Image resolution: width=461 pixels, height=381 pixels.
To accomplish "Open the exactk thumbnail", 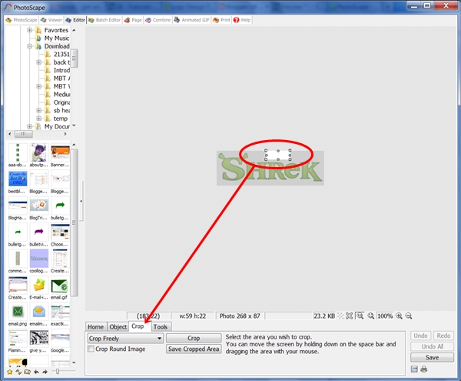I will [60, 312].
